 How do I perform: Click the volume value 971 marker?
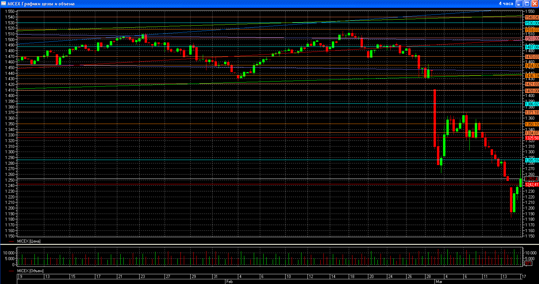(x=528, y=263)
